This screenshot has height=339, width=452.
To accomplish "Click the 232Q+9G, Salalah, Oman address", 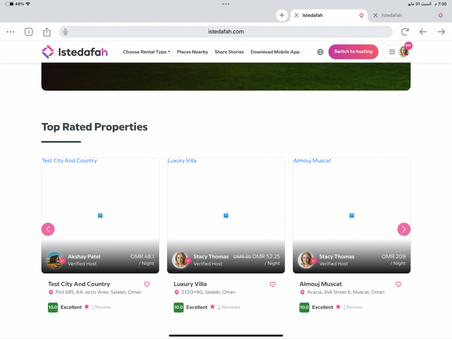I will (x=208, y=292).
